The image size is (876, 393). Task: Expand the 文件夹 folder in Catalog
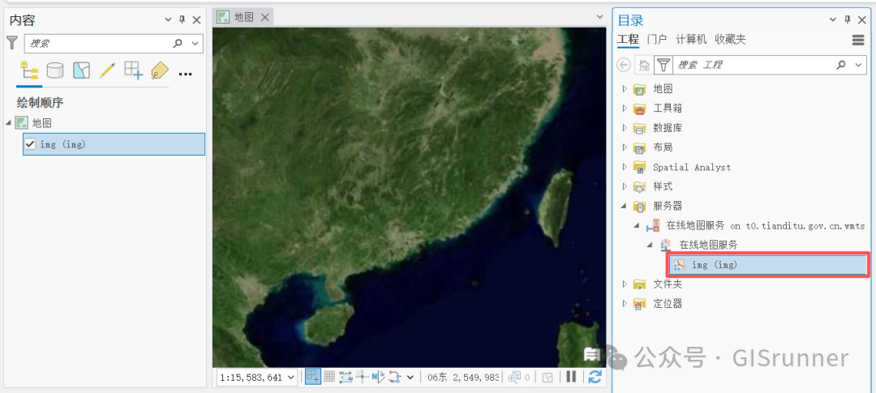tap(625, 284)
